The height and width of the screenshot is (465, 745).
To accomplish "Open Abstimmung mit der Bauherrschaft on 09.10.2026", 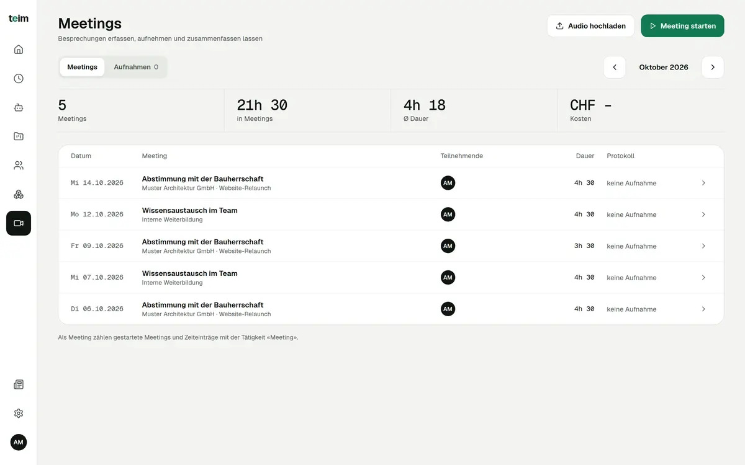I will pos(202,242).
